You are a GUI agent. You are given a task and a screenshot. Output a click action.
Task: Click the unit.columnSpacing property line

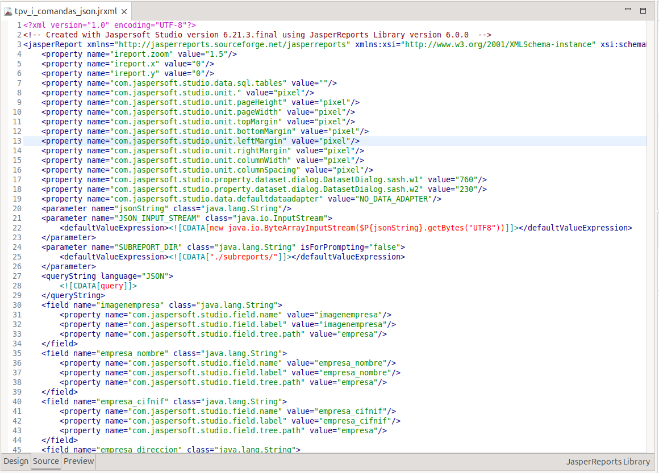(207, 170)
